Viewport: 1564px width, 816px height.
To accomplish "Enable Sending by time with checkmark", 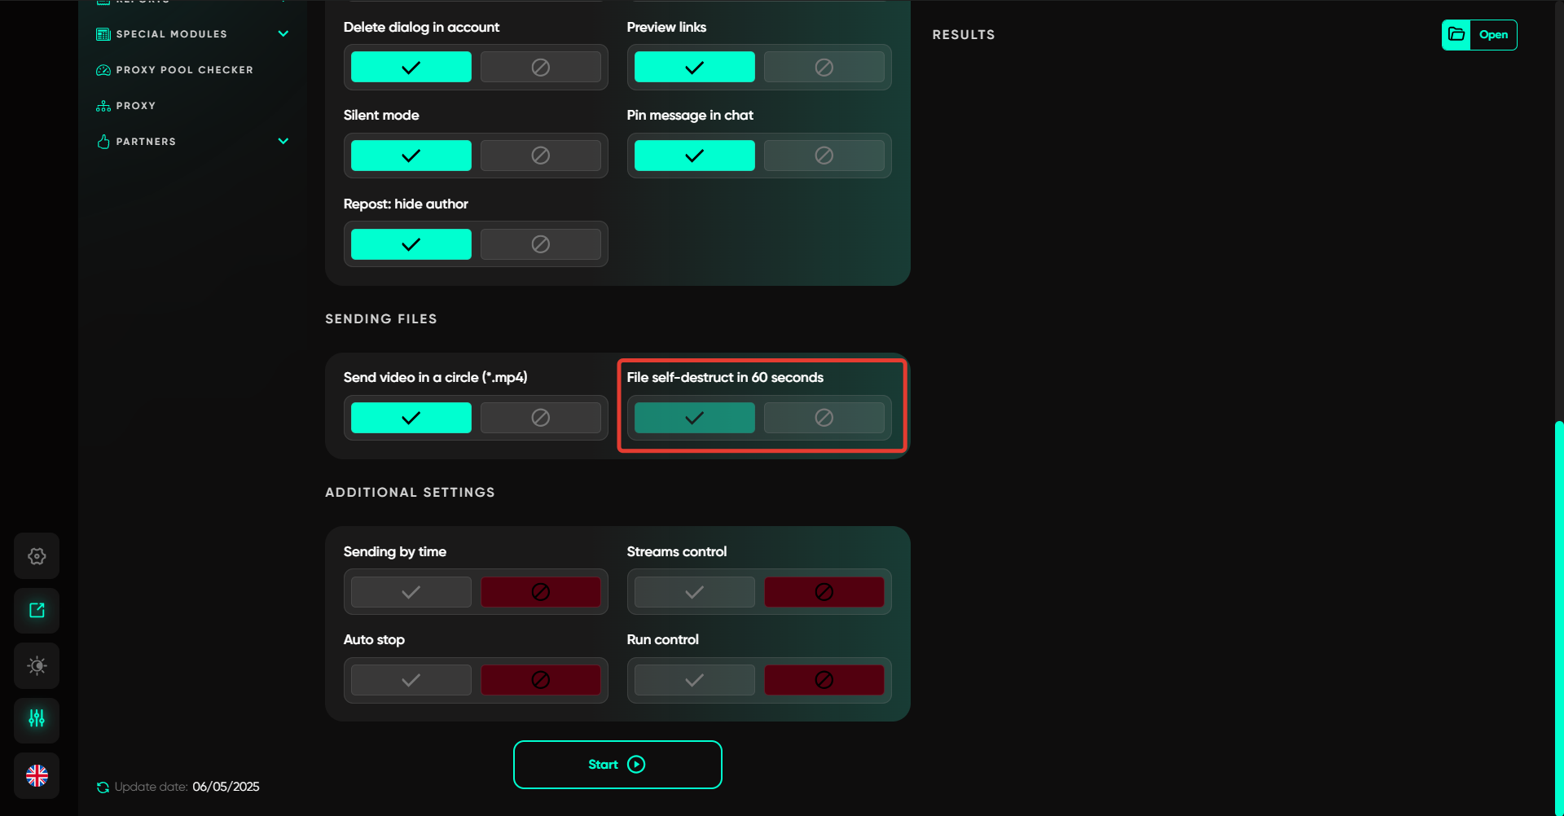I will (x=411, y=592).
